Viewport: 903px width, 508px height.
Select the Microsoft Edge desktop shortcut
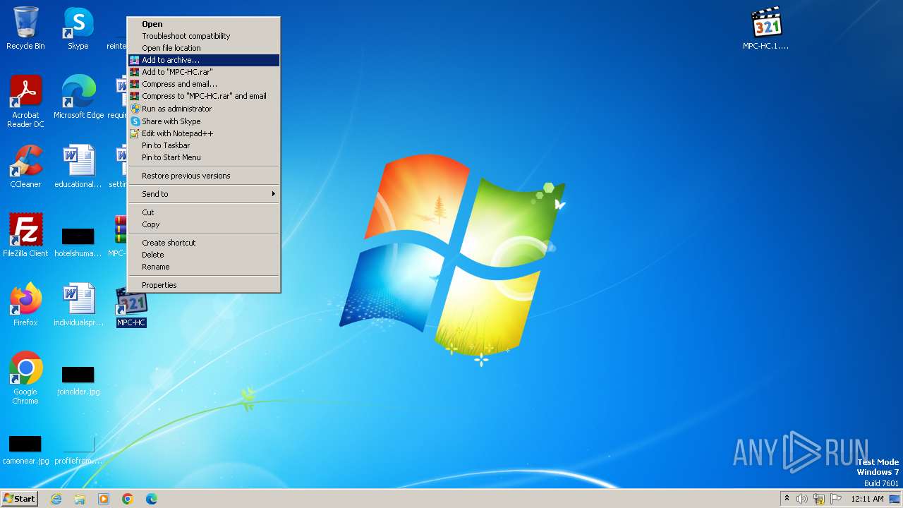[78, 97]
